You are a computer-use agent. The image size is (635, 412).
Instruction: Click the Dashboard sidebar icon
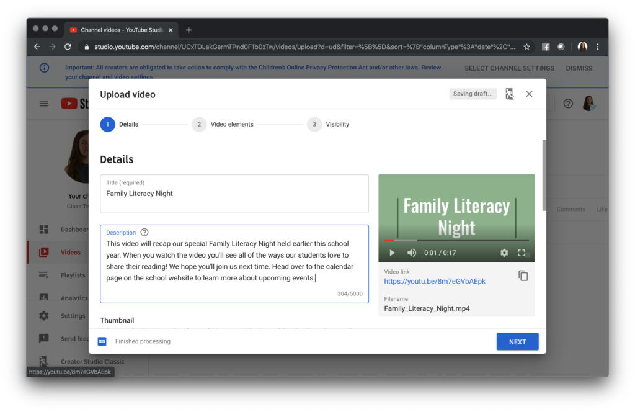44,230
